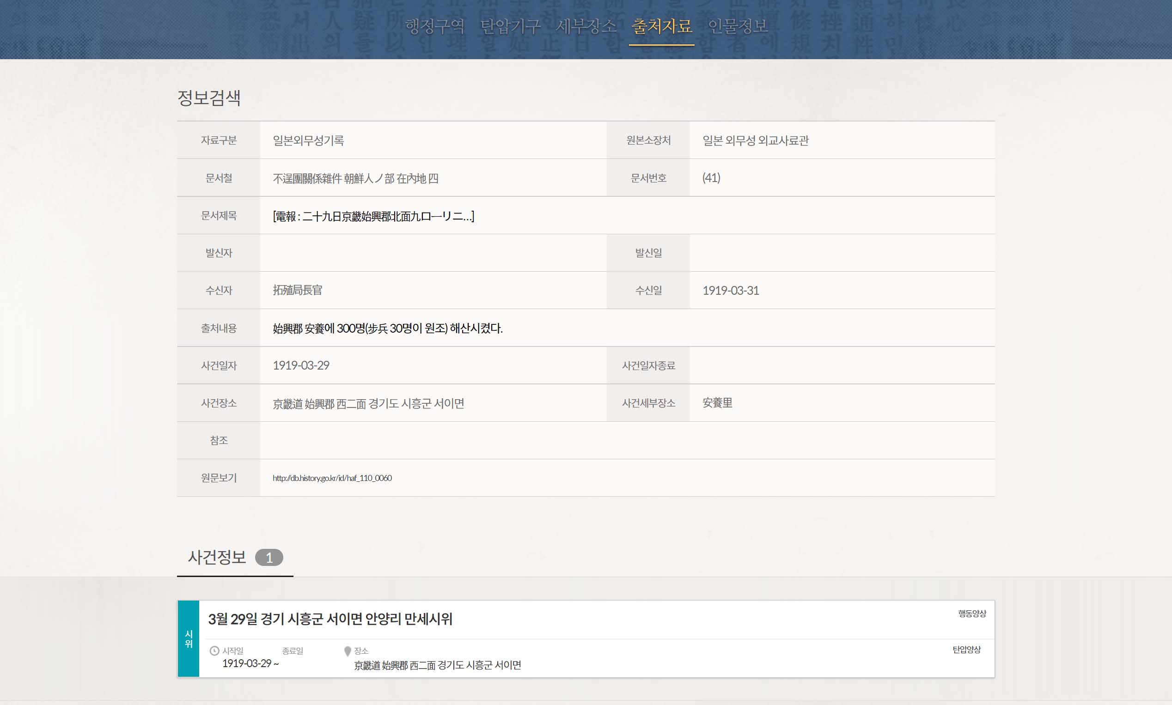Image resolution: width=1172 pixels, height=705 pixels.
Task: Open the db.history.go.kr original document link
Action: pos(332,478)
